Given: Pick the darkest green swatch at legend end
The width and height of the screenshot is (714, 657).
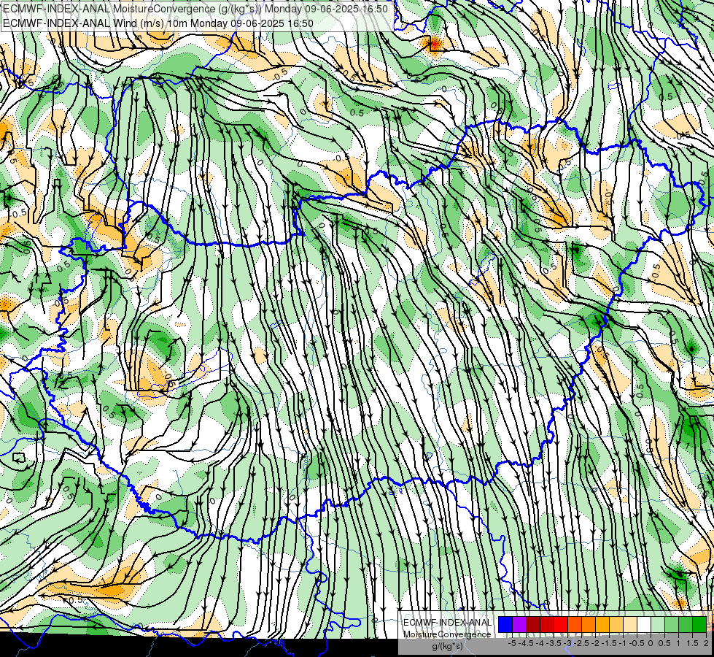Looking at the screenshot, I should pos(699,624).
